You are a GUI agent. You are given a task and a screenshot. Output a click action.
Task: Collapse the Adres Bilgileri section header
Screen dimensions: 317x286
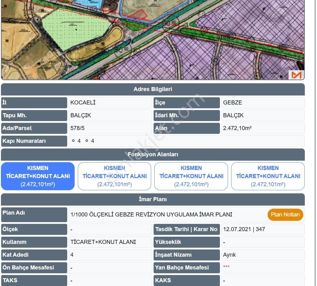coord(153,89)
